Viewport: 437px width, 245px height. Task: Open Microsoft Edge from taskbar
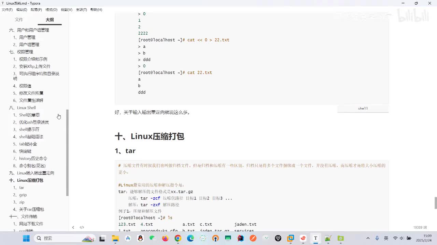coord(190,238)
